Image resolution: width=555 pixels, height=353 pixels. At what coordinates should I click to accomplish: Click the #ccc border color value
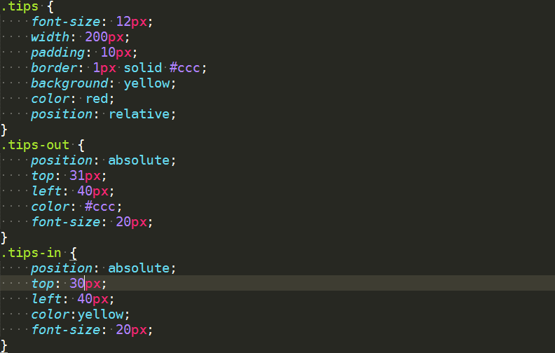[x=185, y=68]
